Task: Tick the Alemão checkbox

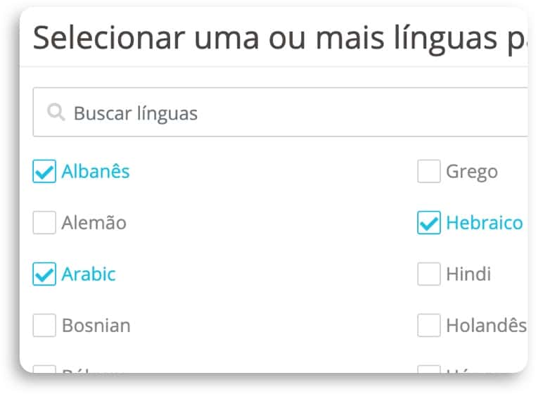Action: (x=44, y=222)
